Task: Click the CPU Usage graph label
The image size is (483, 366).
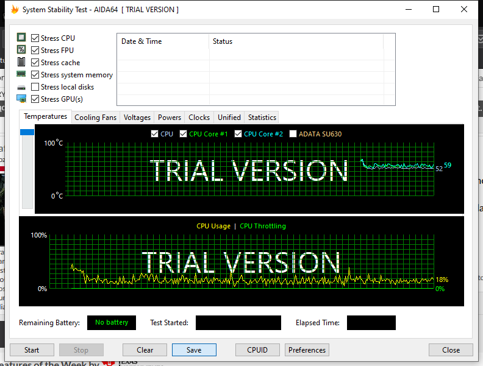Action: tap(213, 226)
